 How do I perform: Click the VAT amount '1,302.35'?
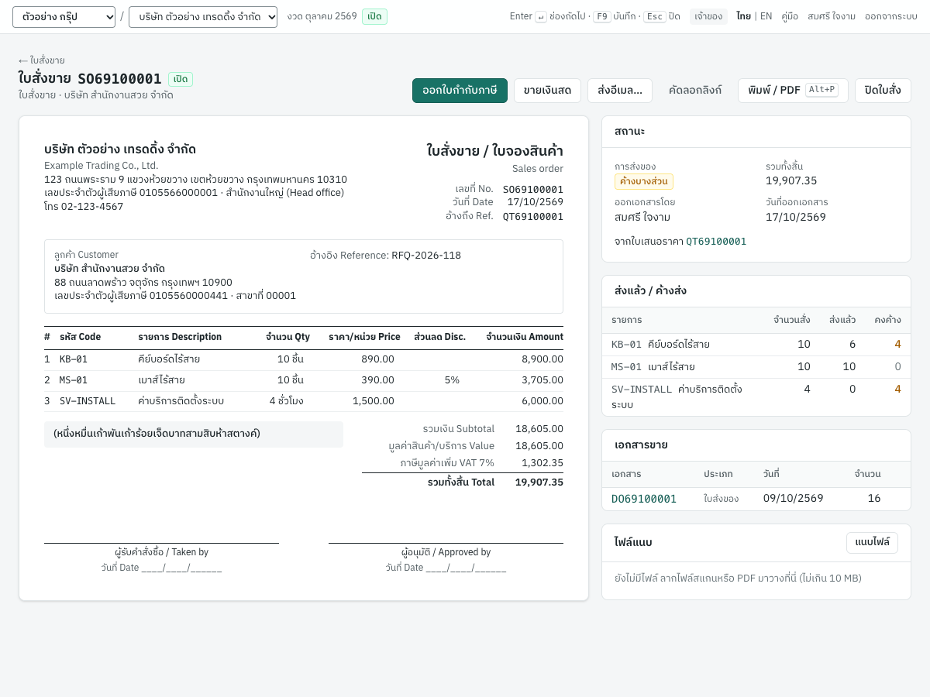tap(542, 463)
